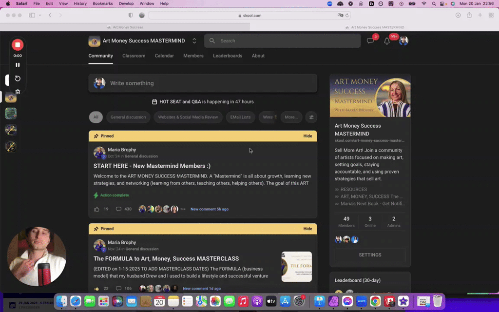Open the profile avatar menu in header
The width and height of the screenshot is (499, 312).
pos(403,41)
